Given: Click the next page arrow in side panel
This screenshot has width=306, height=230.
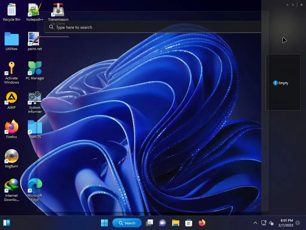Looking at the screenshot, I should [x=293, y=5].
